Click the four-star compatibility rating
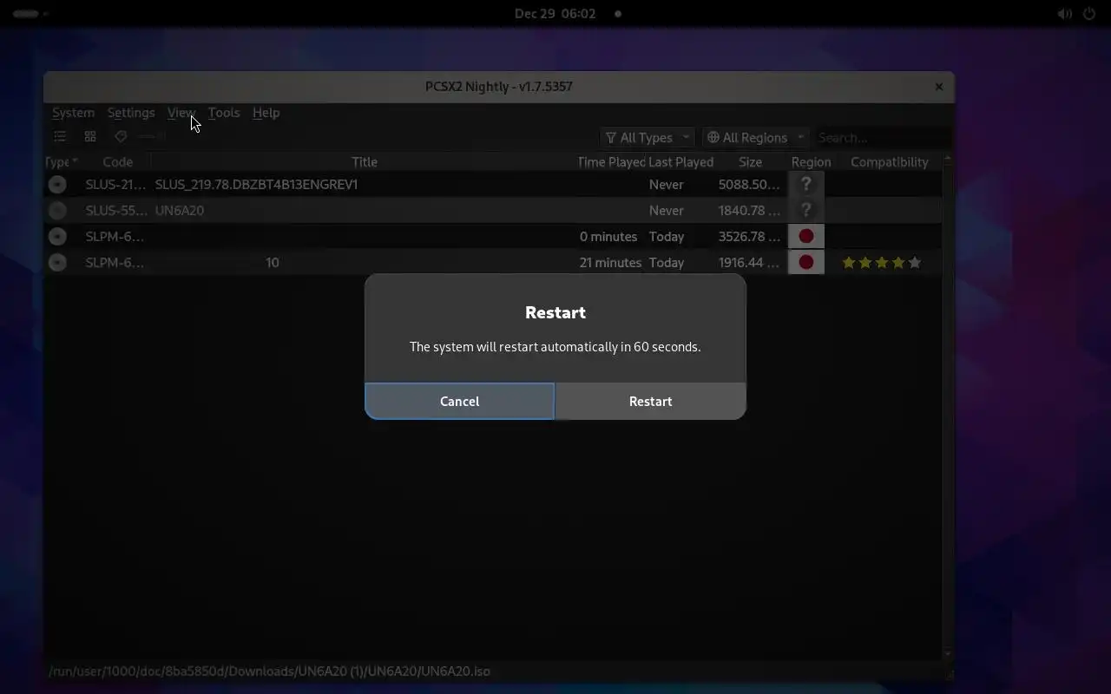 [881, 262]
